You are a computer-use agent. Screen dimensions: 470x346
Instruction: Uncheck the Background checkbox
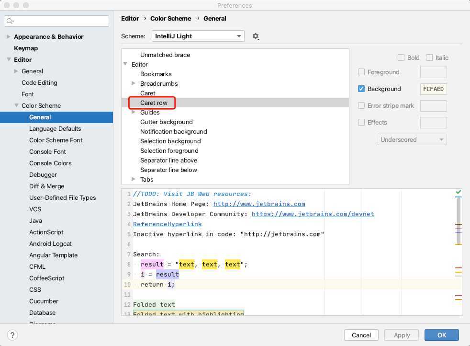point(361,89)
